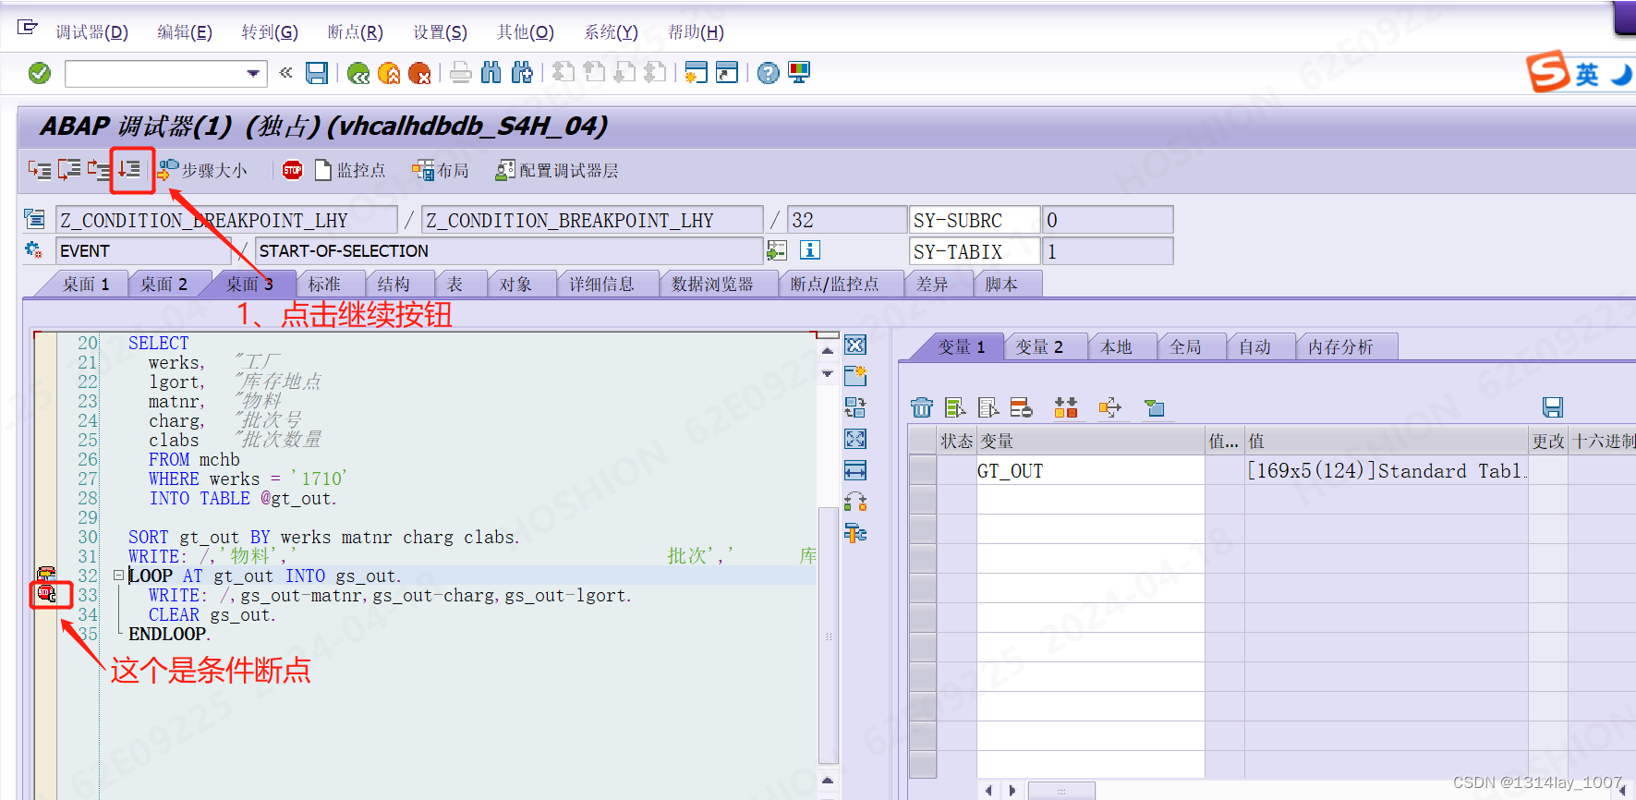The height and width of the screenshot is (800, 1636).
Task: Click the Generate Shortcut icon
Action: 727,73
